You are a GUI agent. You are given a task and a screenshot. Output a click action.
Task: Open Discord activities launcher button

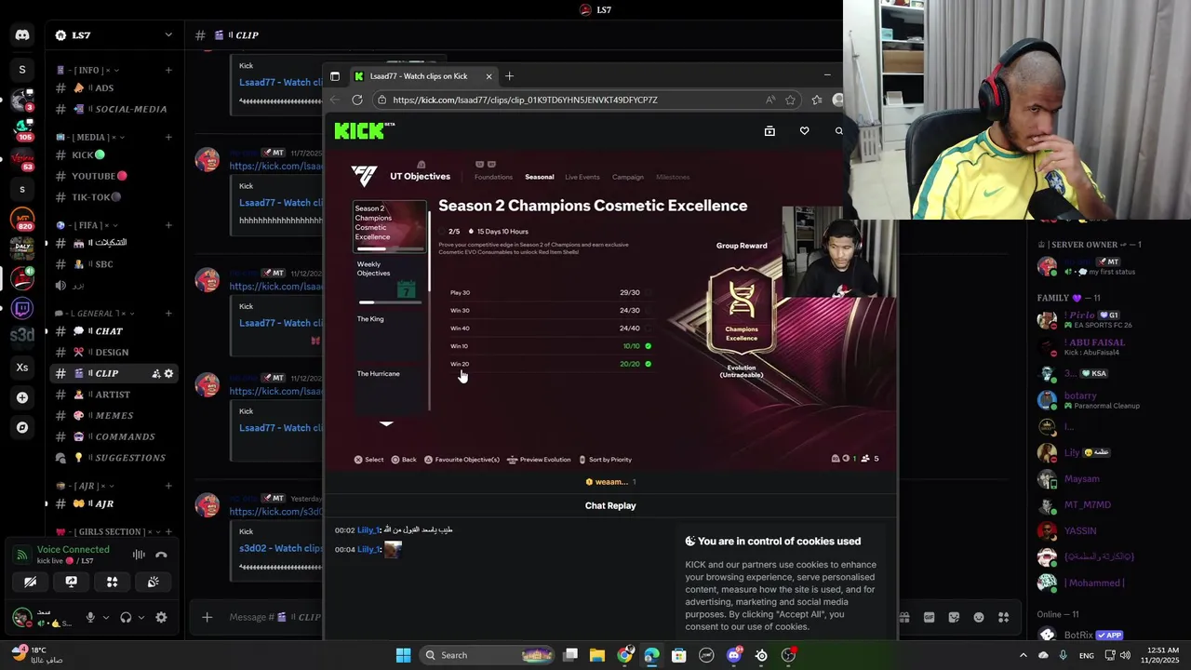(x=113, y=582)
